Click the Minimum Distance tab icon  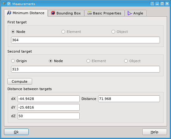(9, 13)
